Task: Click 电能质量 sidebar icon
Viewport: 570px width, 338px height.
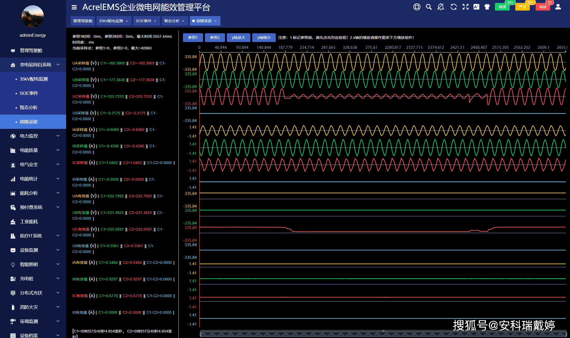Action: point(13,151)
